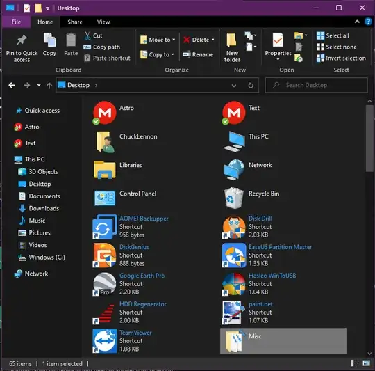Viewport: 375px width, 371px height.
Task: Click the Refresh button in address bar
Action: (x=251, y=85)
